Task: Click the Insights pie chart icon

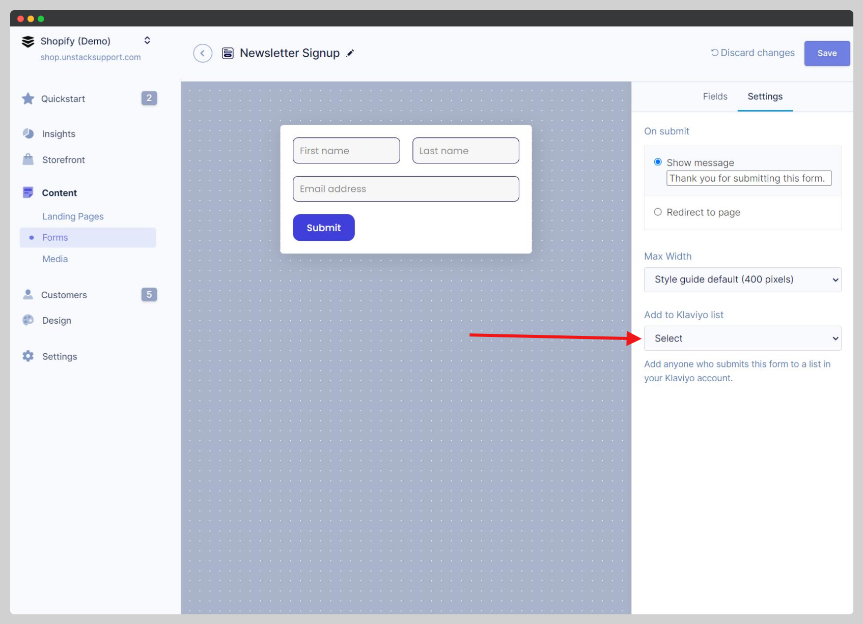Action: 28,133
